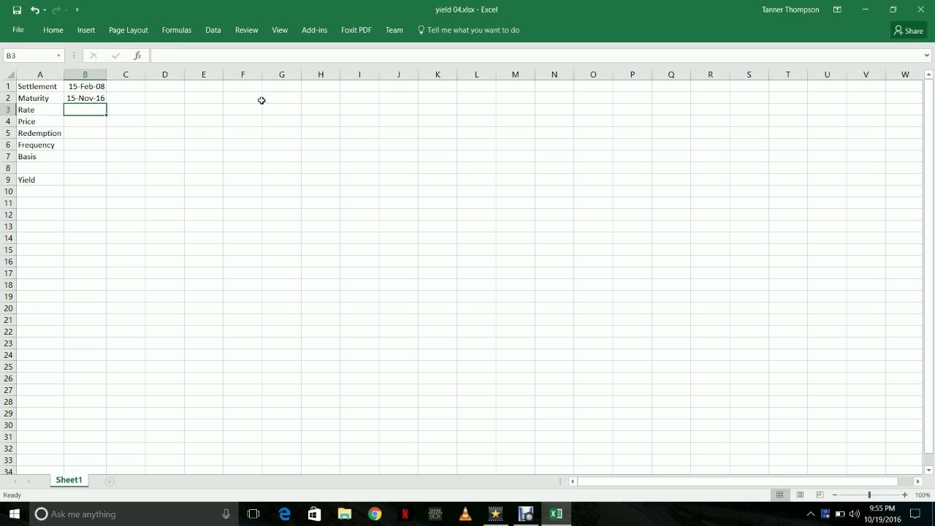The height and width of the screenshot is (526, 935).
Task: Select the Sheet1 tab
Action: (x=69, y=480)
